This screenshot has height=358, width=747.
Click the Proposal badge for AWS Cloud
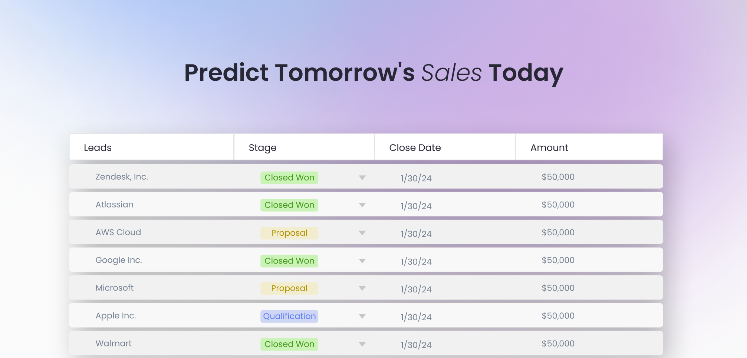click(289, 233)
